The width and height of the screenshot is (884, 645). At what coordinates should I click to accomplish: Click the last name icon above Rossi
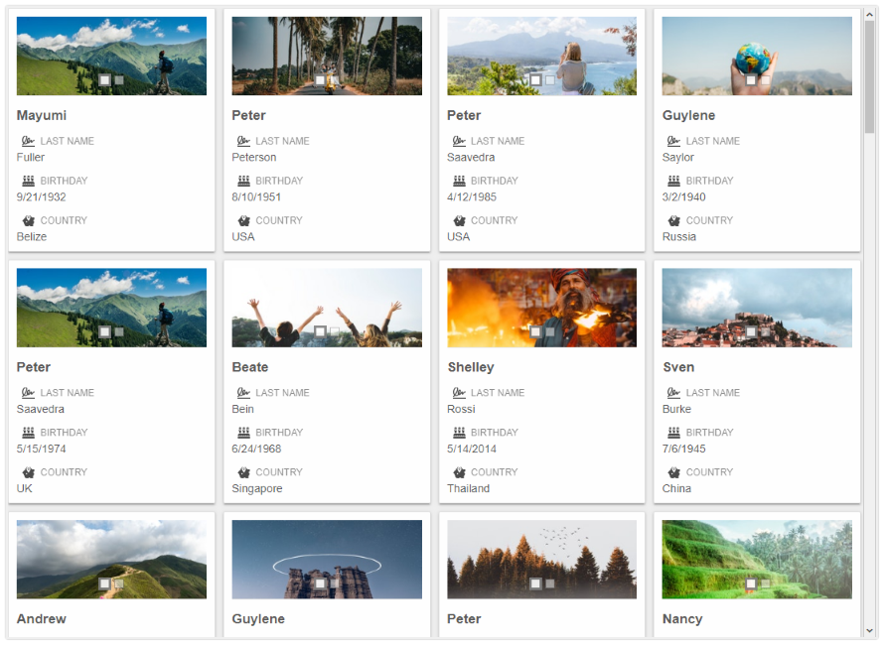459,393
